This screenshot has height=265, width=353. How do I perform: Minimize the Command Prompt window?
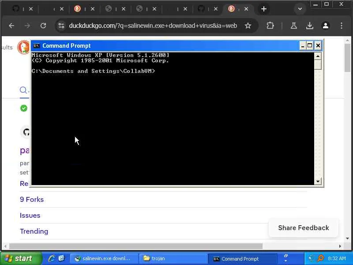303,46
